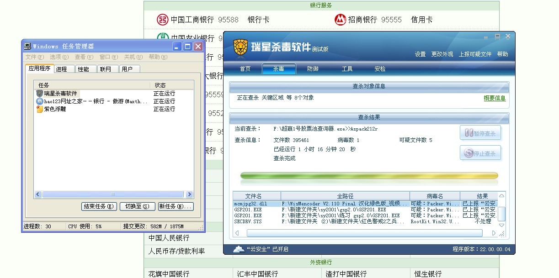Click RootKit.Win32 virus name cell
Screen dimensions: 559x278
tap(435, 221)
